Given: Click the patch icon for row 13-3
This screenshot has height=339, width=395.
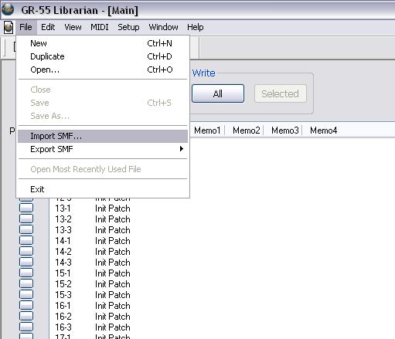Looking at the screenshot, I should 26,229.
